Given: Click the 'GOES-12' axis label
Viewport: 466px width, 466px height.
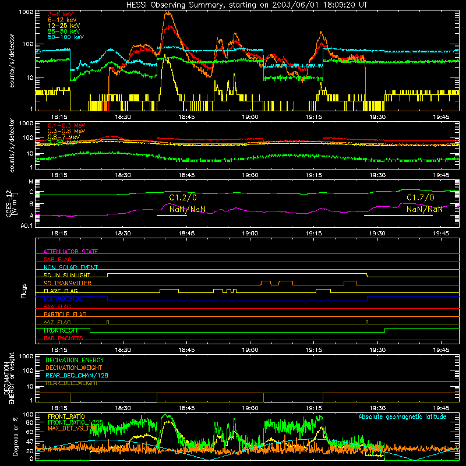Looking at the screenshot, I should pyautogui.click(x=9, y=203).
